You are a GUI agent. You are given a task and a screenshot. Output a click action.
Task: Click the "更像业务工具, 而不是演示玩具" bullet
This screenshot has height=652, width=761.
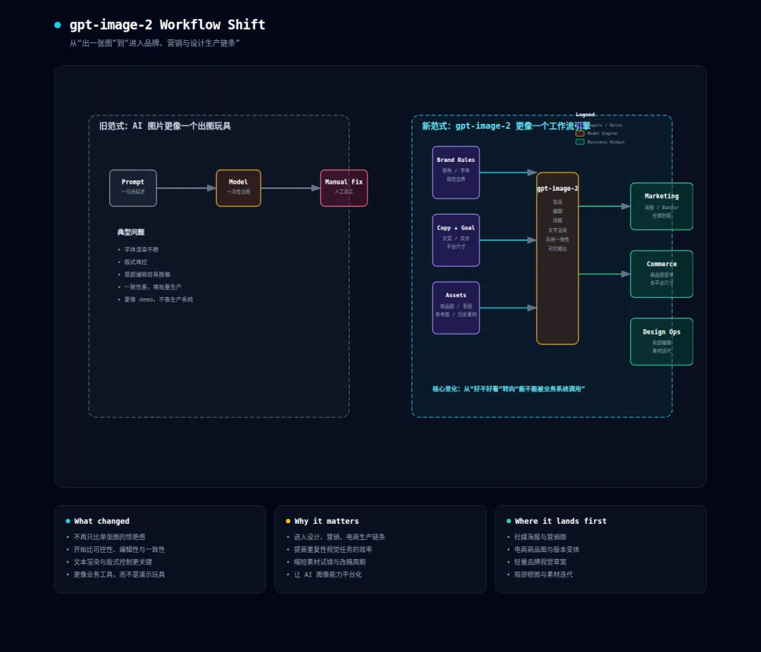coord(119,575)
